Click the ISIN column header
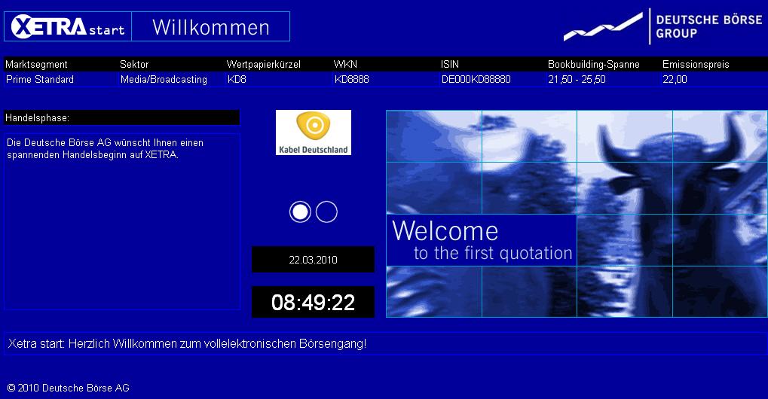Screen dimensions: 768x399 click(450, 64)
